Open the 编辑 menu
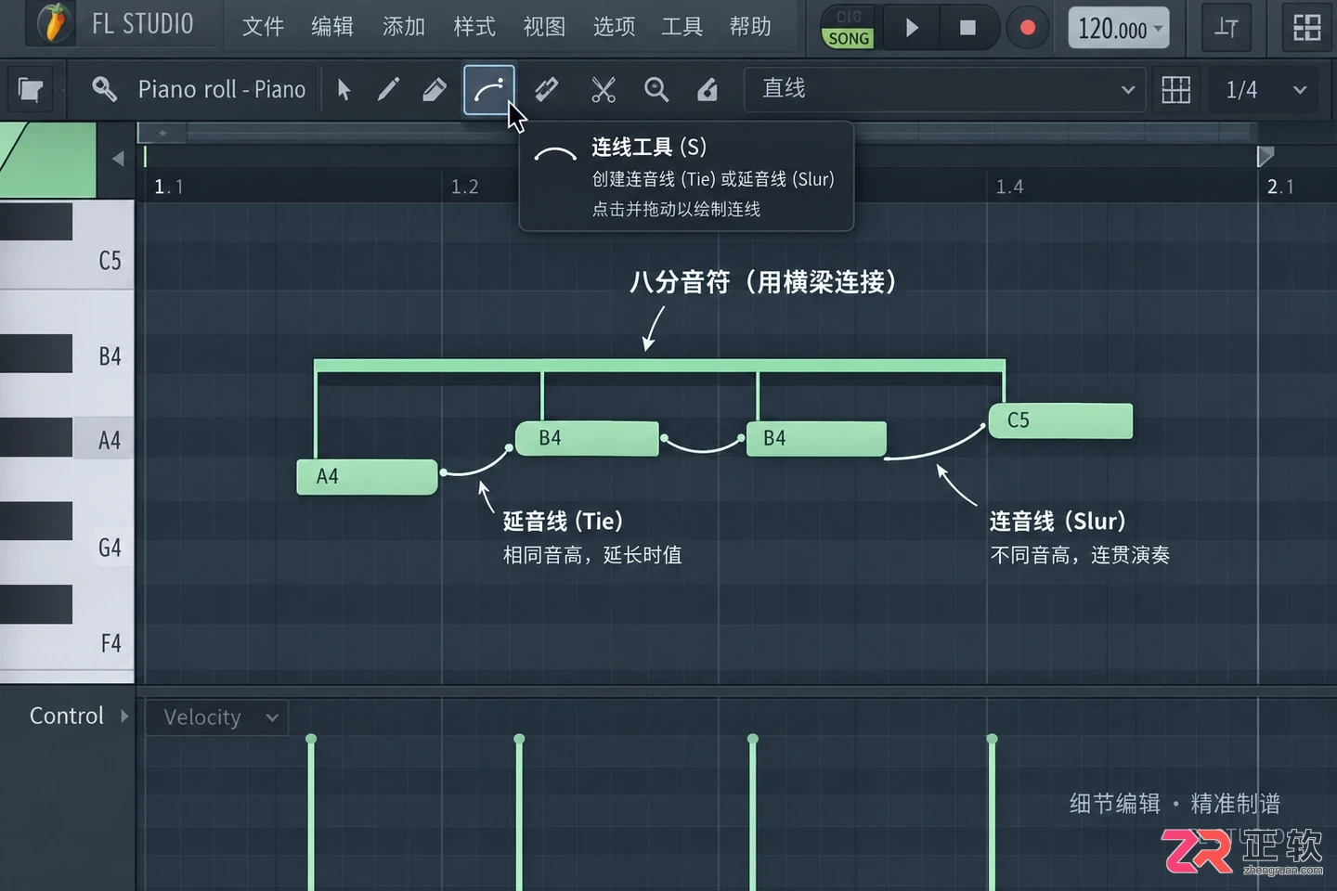The width and height of the screenshot is (1337, 891). click(x=332, y=26)
